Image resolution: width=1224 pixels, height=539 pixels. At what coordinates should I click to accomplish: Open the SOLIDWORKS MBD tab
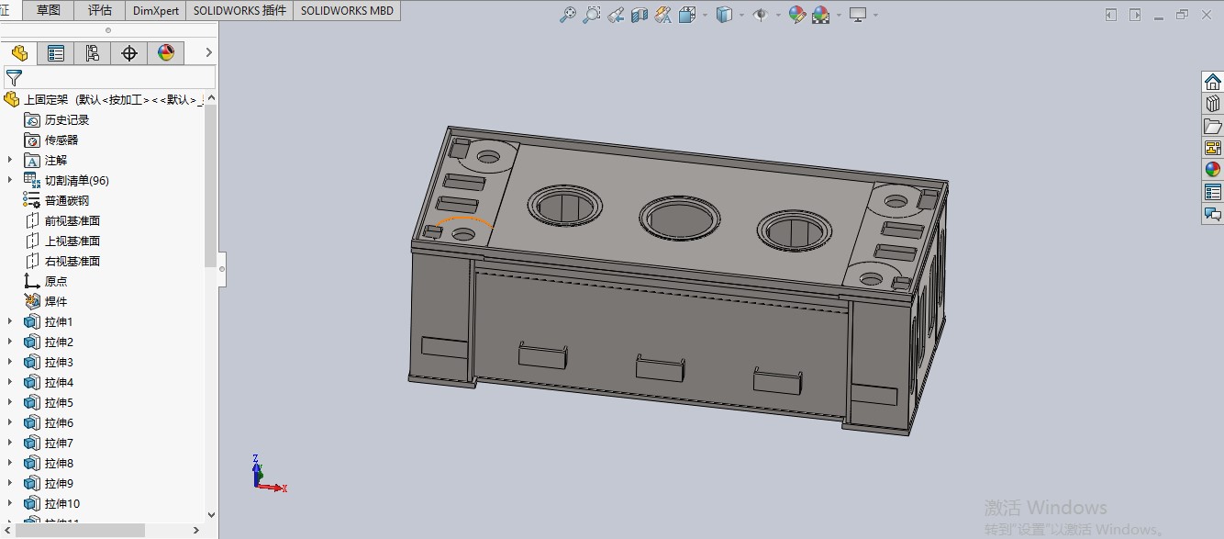pos(346,10)
